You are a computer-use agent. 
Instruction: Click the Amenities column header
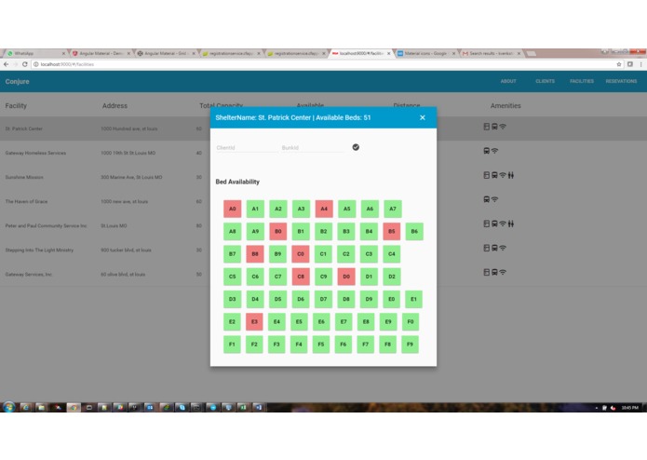[x=505, y=105]
